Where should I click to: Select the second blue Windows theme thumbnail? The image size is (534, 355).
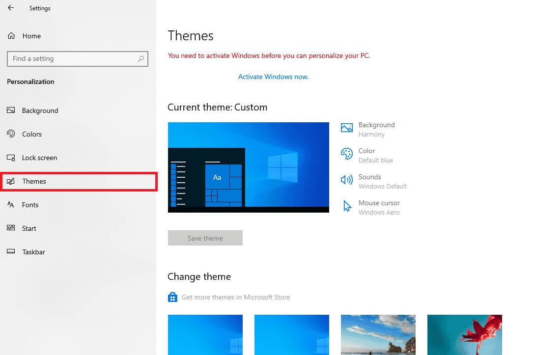tap(292, 335)
